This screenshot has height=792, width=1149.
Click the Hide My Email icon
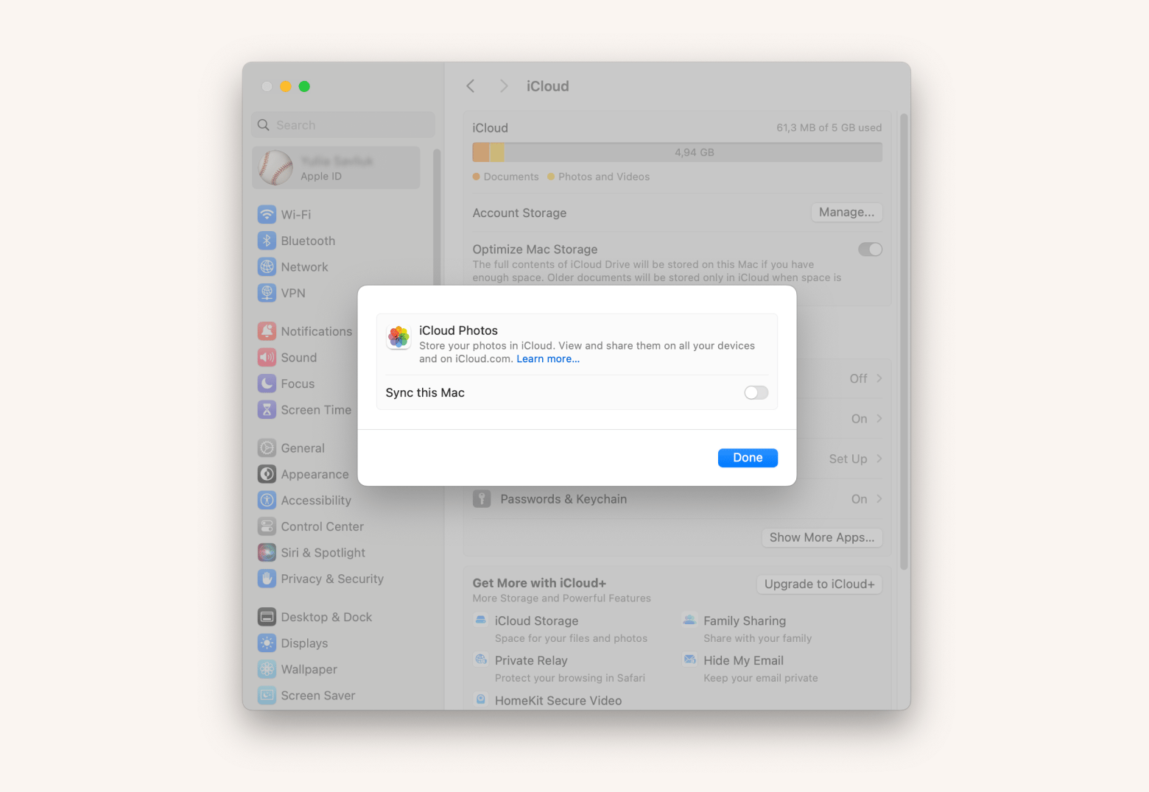689,660
